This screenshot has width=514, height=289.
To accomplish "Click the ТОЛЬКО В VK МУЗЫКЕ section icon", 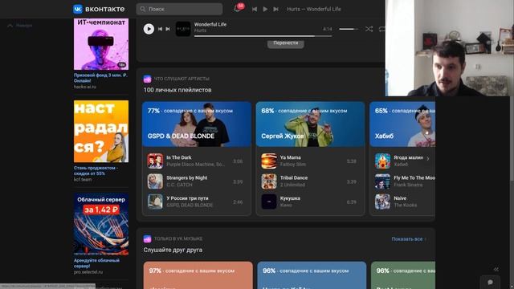I will (x=147, y=238).
